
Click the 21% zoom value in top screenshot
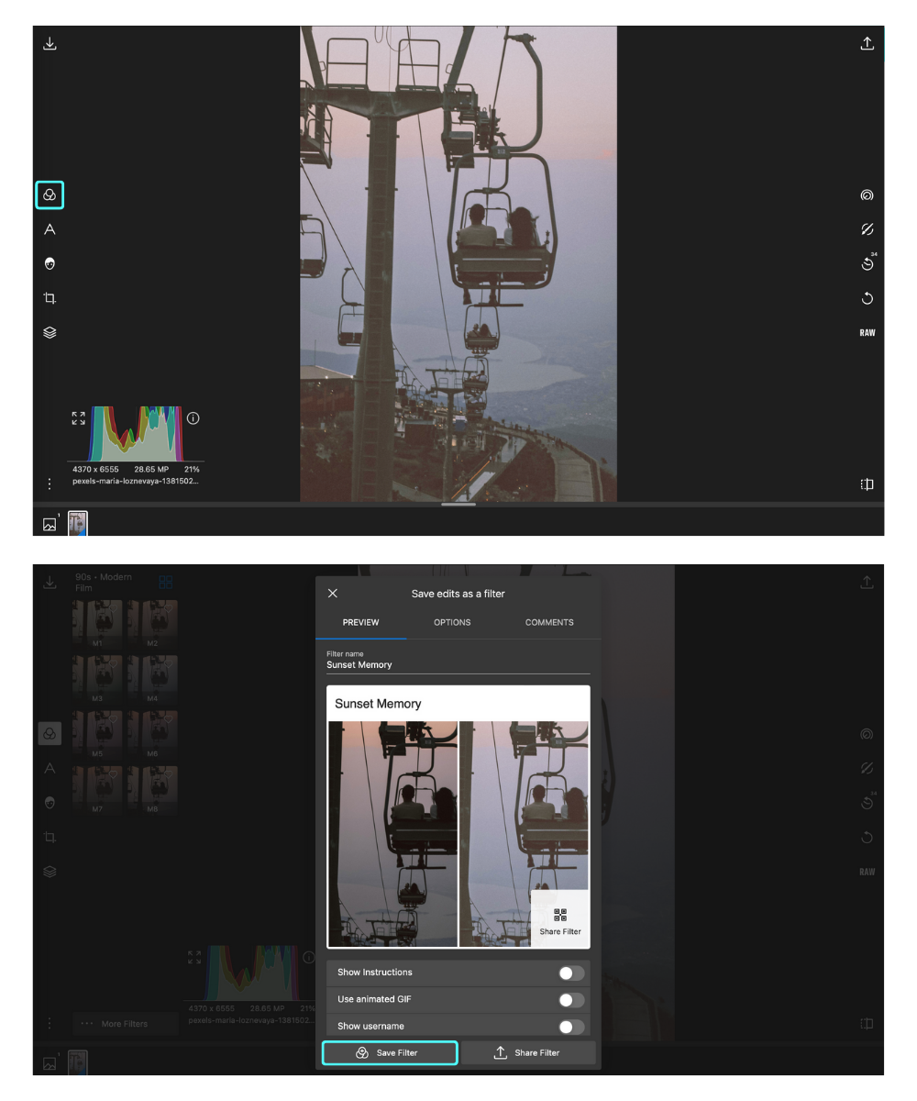coord(192,469)
